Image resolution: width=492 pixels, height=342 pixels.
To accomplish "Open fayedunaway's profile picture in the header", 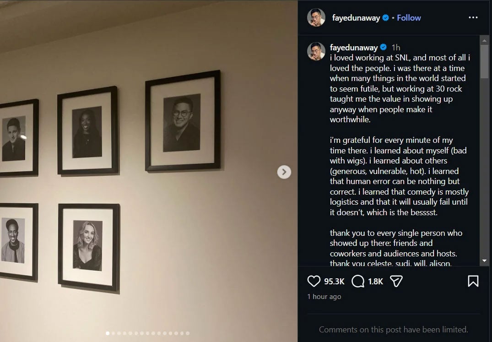I will point(316,17).
